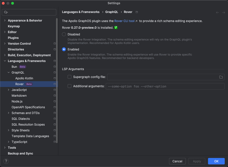Click project-level icon in Schemas and DTDs row
228x167 pixels.
(x=55, y=113)
